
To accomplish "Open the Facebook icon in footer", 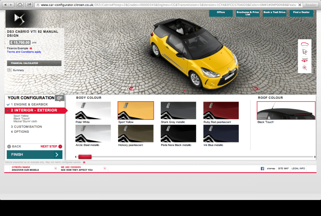I will point(262,169).
